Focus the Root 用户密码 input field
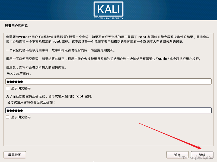This screenshot has height=162, width=217. pos(108,82)
